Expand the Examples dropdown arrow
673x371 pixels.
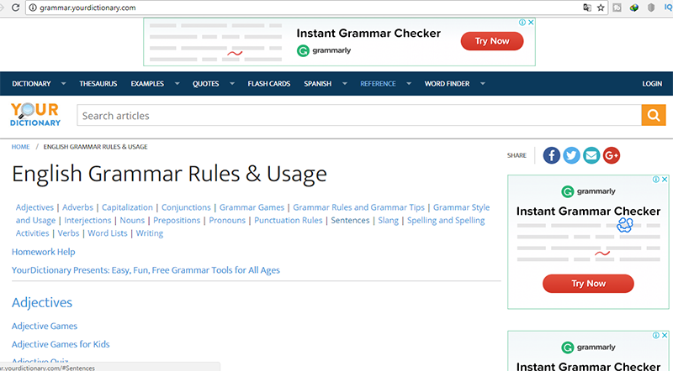(x=177, y=84)
